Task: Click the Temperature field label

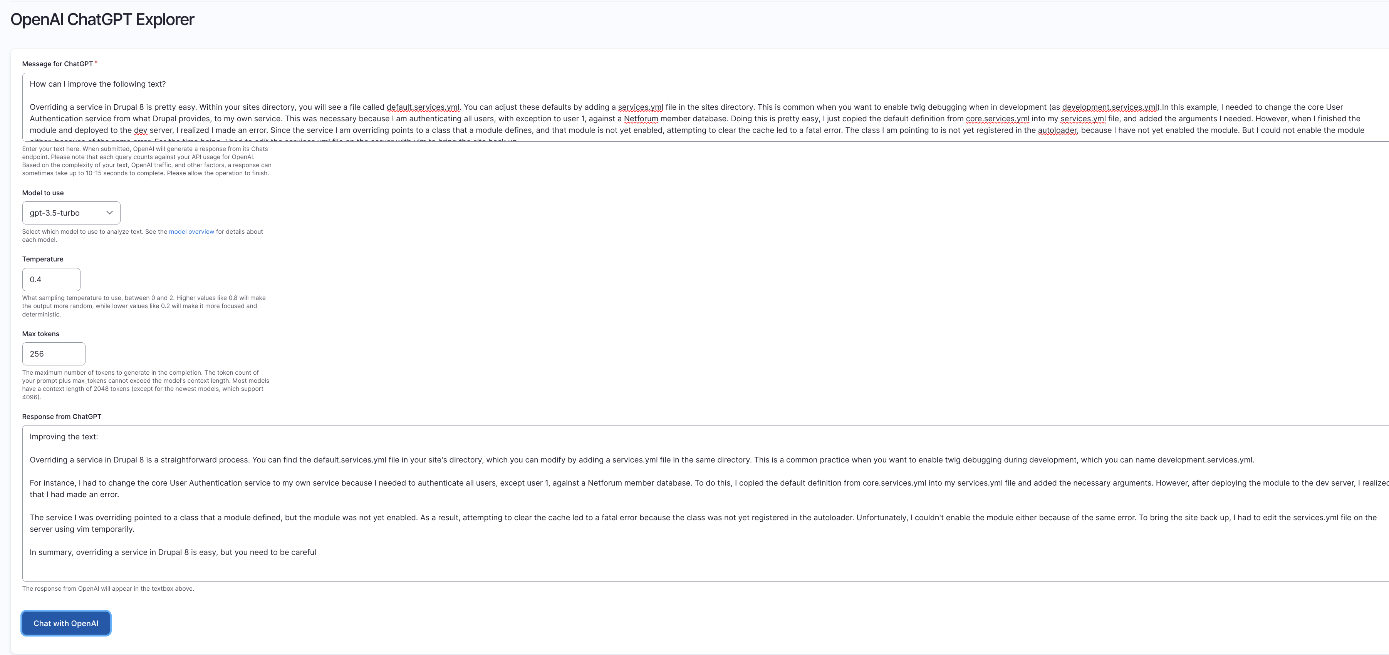Action: (43, 259)
